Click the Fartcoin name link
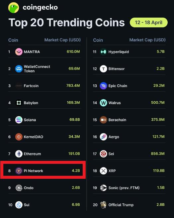The height and width of the screenshot is (218, 174). point(31,86)
